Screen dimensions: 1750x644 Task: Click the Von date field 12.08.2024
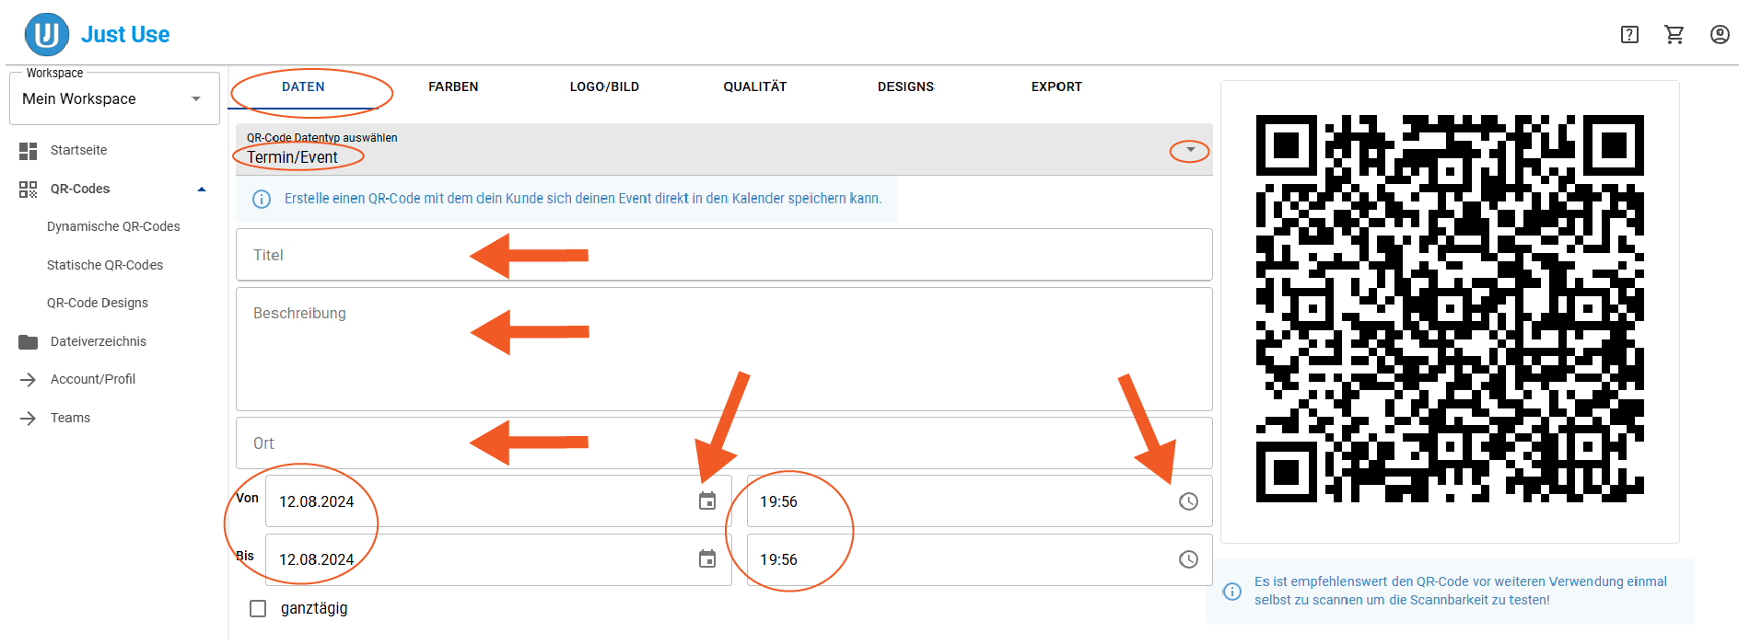(498, 501)
